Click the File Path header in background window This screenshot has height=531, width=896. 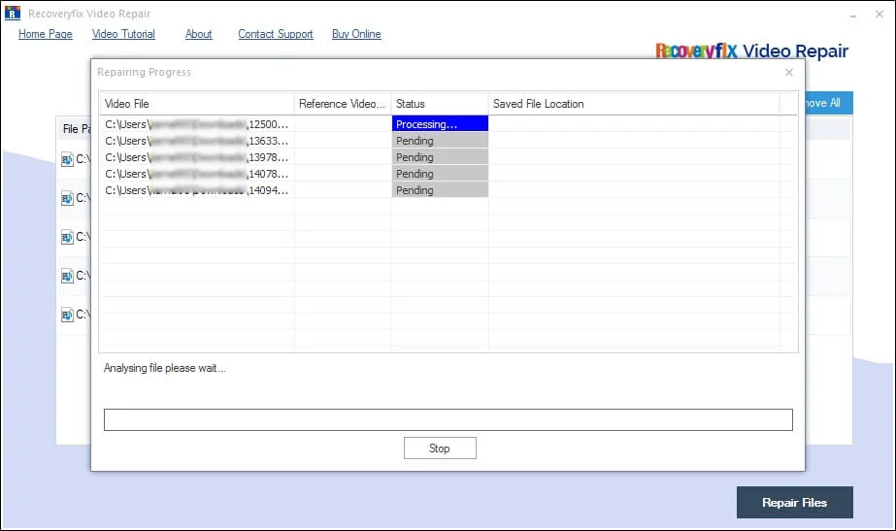click(76, 129)
